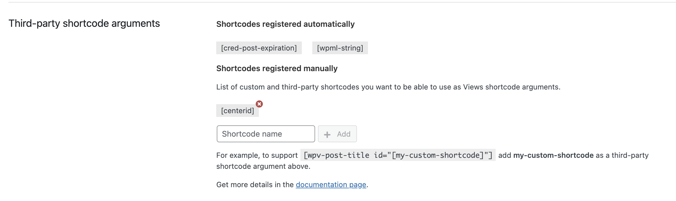Click the plus icon beside Add

tap(327, 135)
